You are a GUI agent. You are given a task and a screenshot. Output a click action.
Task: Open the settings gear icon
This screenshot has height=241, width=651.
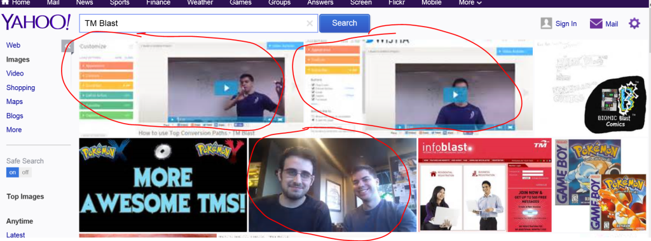pos(634,23)
